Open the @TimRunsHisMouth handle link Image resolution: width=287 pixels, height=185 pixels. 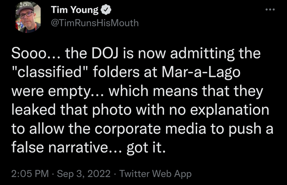click(95, 23)
